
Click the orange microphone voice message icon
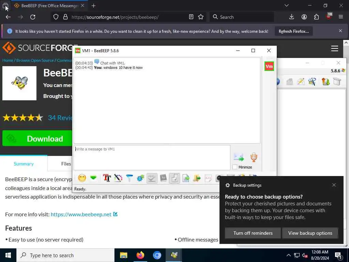click(x=254, y=157)
